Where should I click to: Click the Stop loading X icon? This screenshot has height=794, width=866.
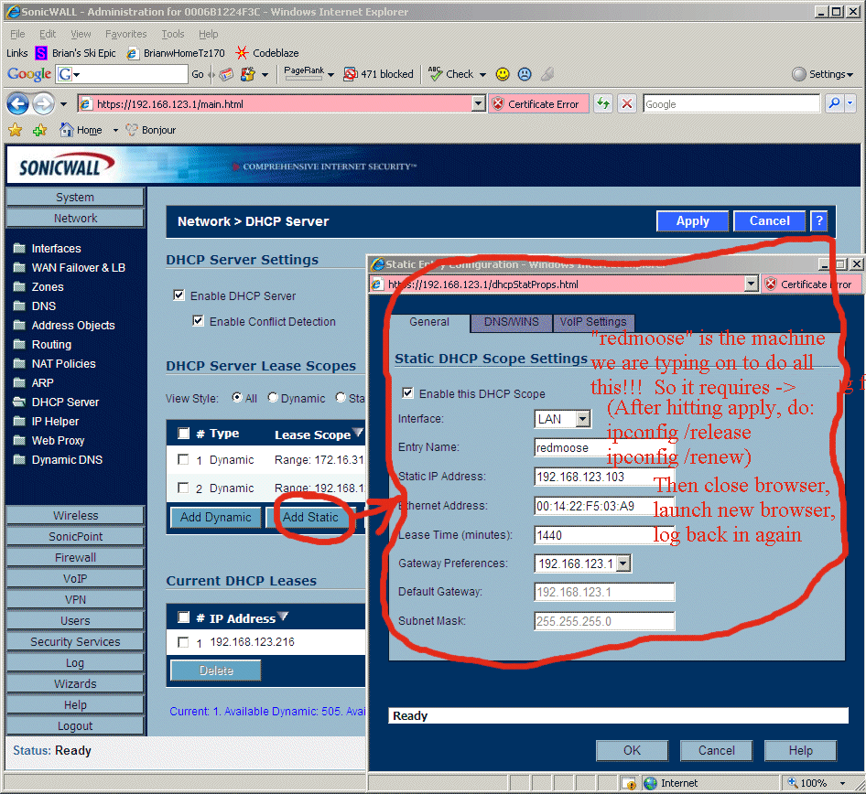[x=627, y=103]
